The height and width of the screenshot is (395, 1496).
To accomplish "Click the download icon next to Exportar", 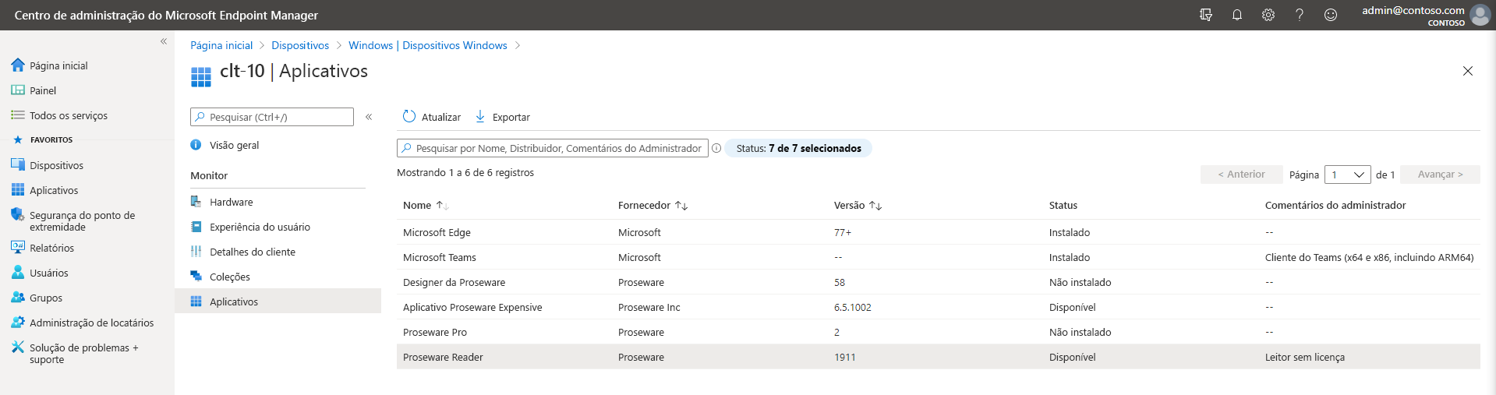I will (480, 116).
